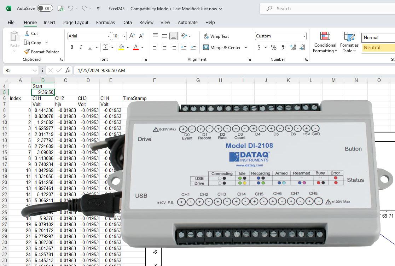This screenshot has width=395, height=266.
Task: Open Clipboard pane dialog launcher
Action: point(62,59)
